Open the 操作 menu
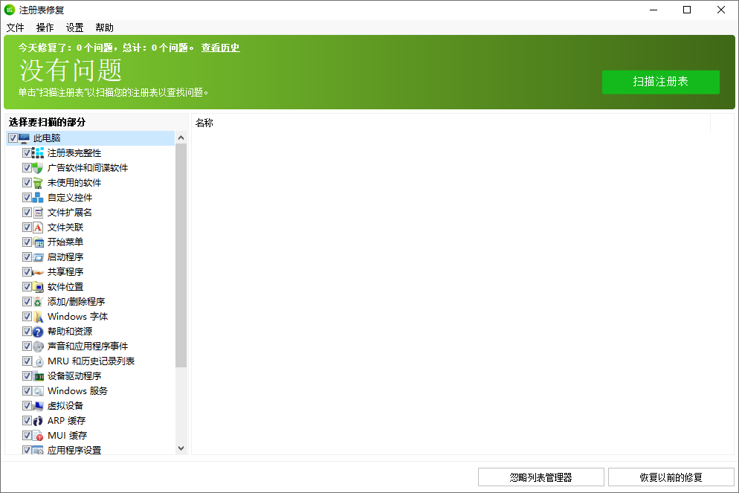Screen dimensions: 739x493 pos(45,28)
